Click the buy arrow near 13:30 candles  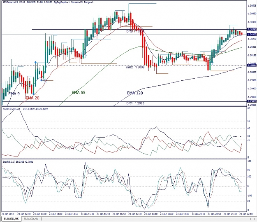(x=45, y=81)
